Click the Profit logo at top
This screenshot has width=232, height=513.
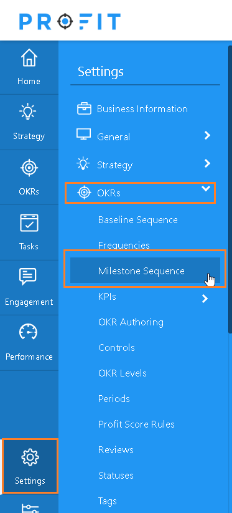(x=70, y=21)
